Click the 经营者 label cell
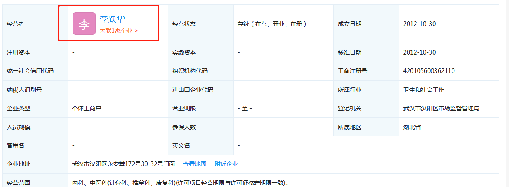Viewport: 509px width, 187px height. click(35, 24)
